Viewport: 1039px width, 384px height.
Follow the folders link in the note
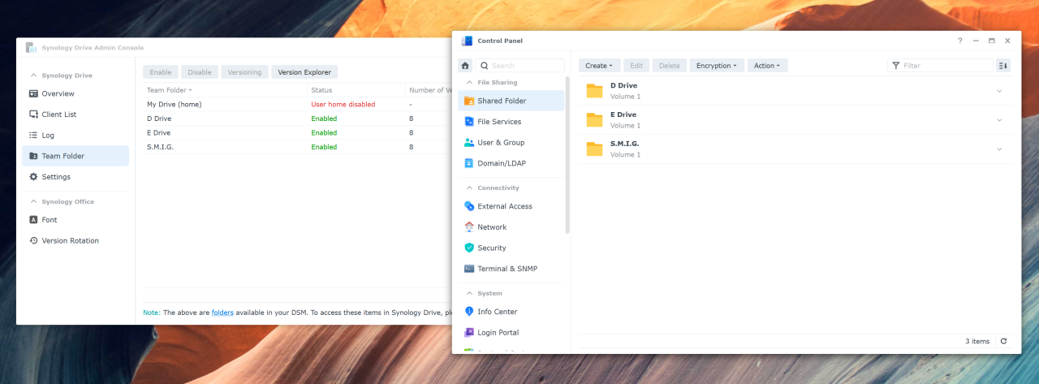pyautogui.click(x=222, y=313)
